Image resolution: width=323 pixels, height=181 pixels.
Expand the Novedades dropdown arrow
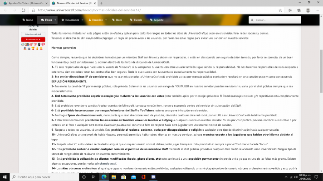pyautogui.click(x=83, y=20)
